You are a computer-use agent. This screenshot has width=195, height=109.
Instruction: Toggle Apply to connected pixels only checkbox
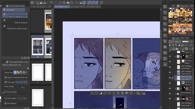click(x=5, y=78)
